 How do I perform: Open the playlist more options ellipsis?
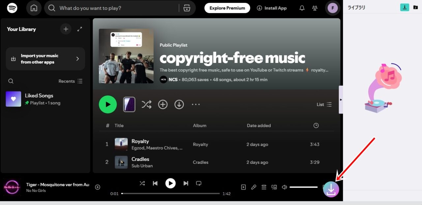point(196,105)
